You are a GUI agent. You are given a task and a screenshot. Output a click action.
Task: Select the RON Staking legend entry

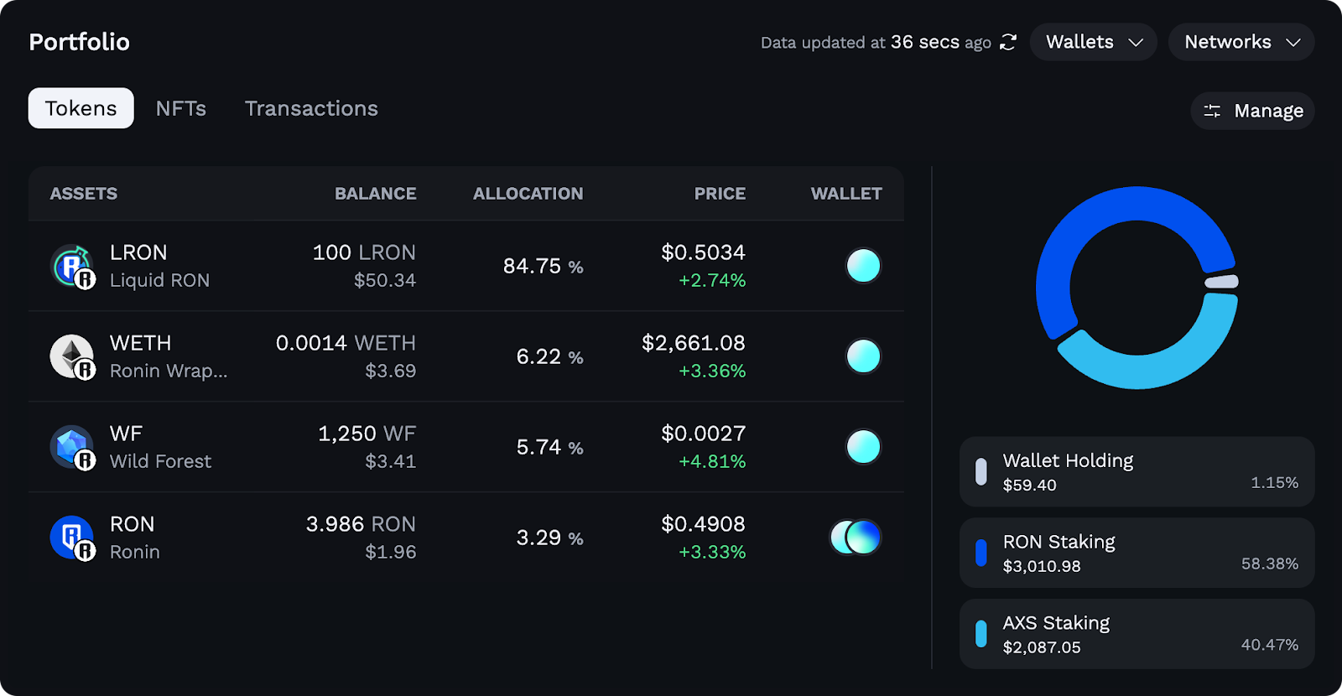1137,553
